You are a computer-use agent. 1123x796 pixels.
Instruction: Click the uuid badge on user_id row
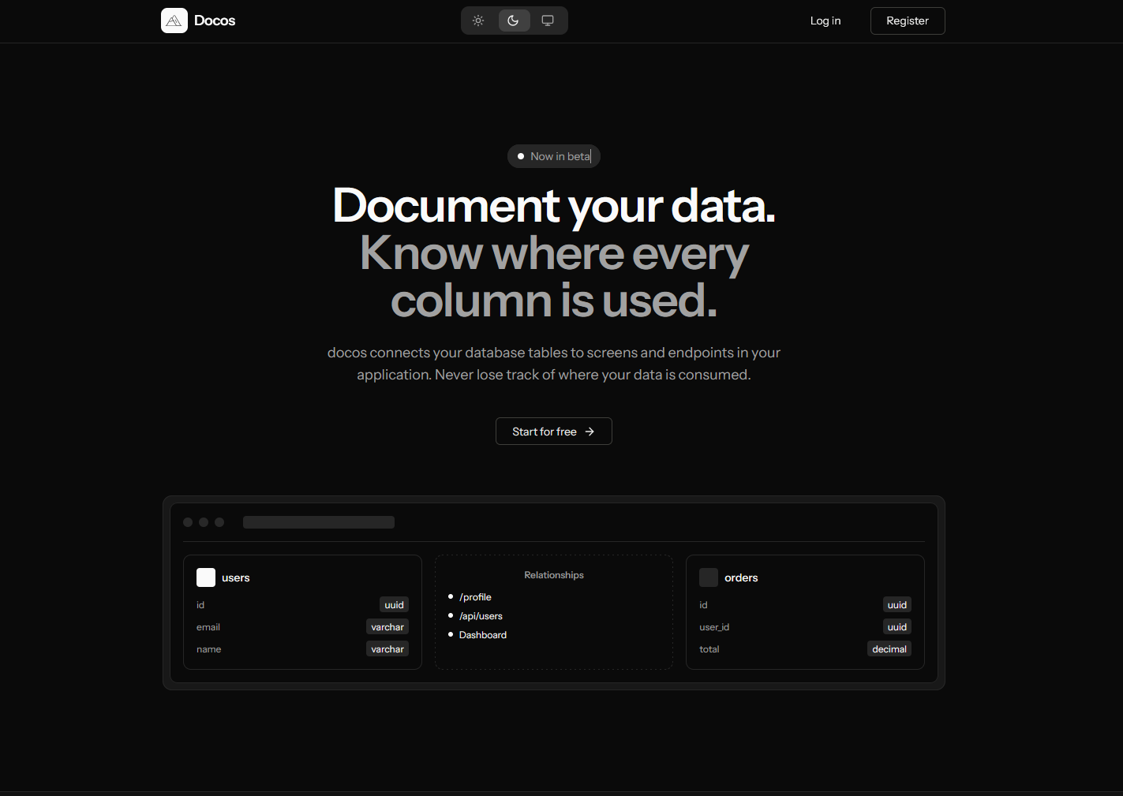tap(897, 627)
